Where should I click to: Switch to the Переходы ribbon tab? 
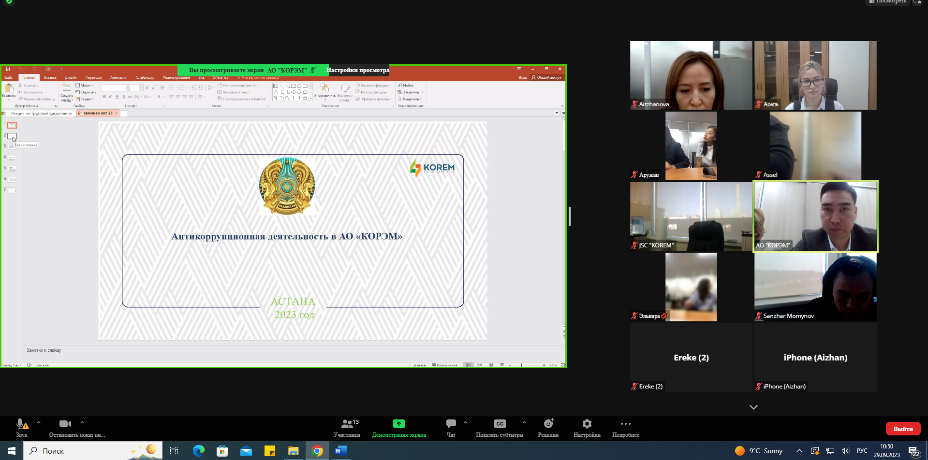point(93,77)
